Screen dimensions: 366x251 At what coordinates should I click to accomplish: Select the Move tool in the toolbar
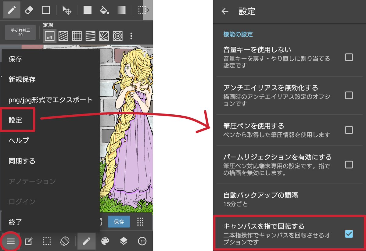[x=67, y=10]
